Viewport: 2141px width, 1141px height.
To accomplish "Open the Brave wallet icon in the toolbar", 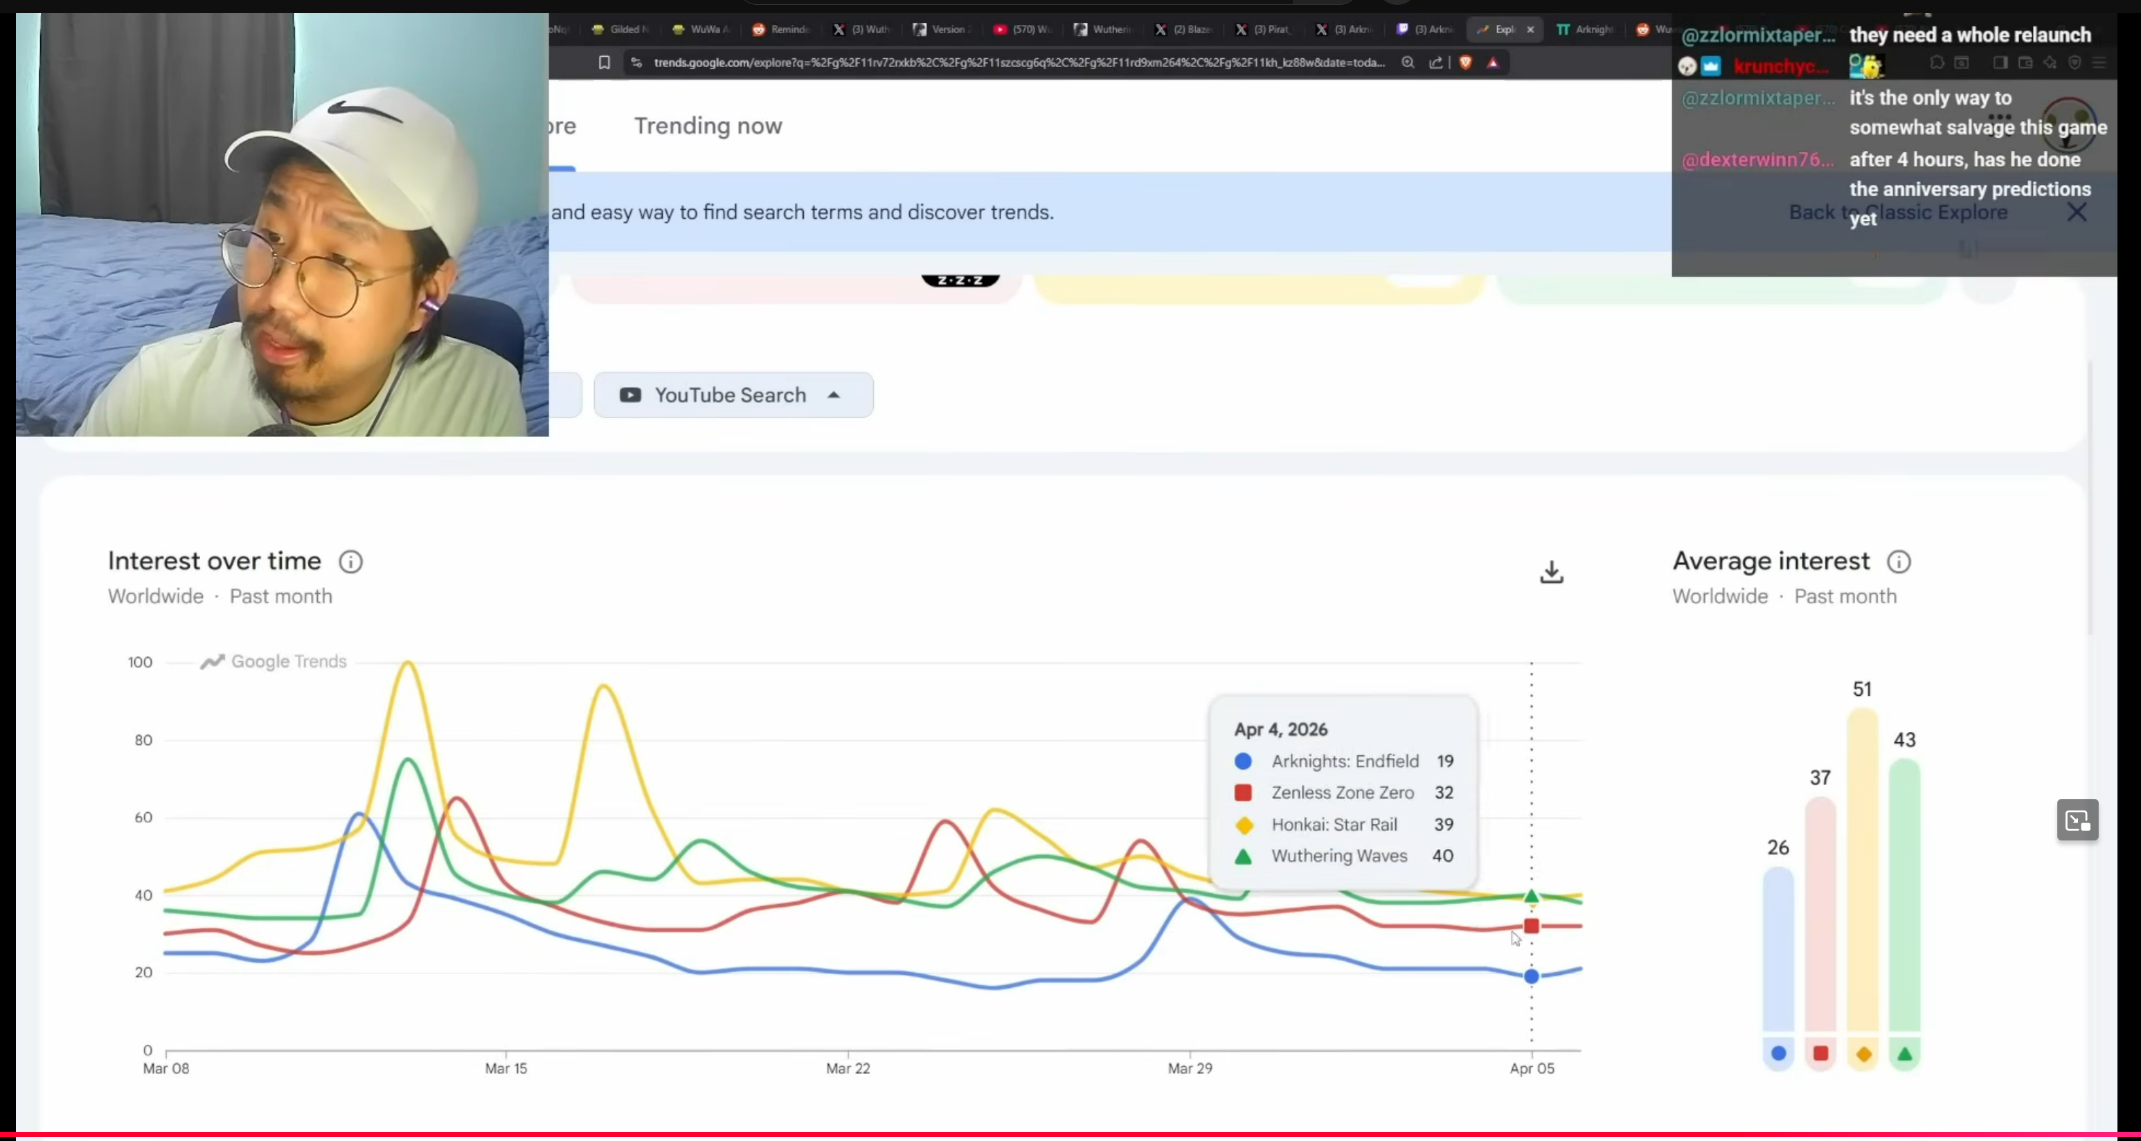I will [2025, 62].
